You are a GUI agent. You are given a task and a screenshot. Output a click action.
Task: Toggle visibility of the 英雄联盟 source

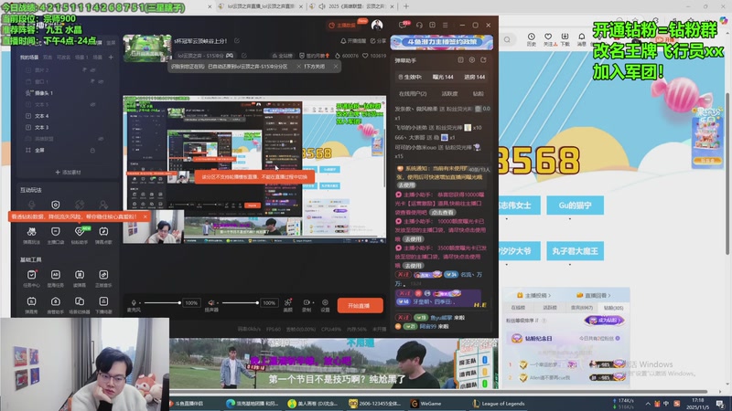click(101, 139)
